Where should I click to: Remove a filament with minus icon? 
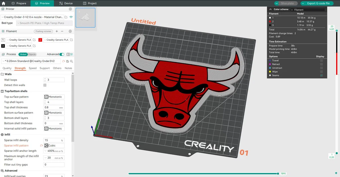click(x=62, y=31)
